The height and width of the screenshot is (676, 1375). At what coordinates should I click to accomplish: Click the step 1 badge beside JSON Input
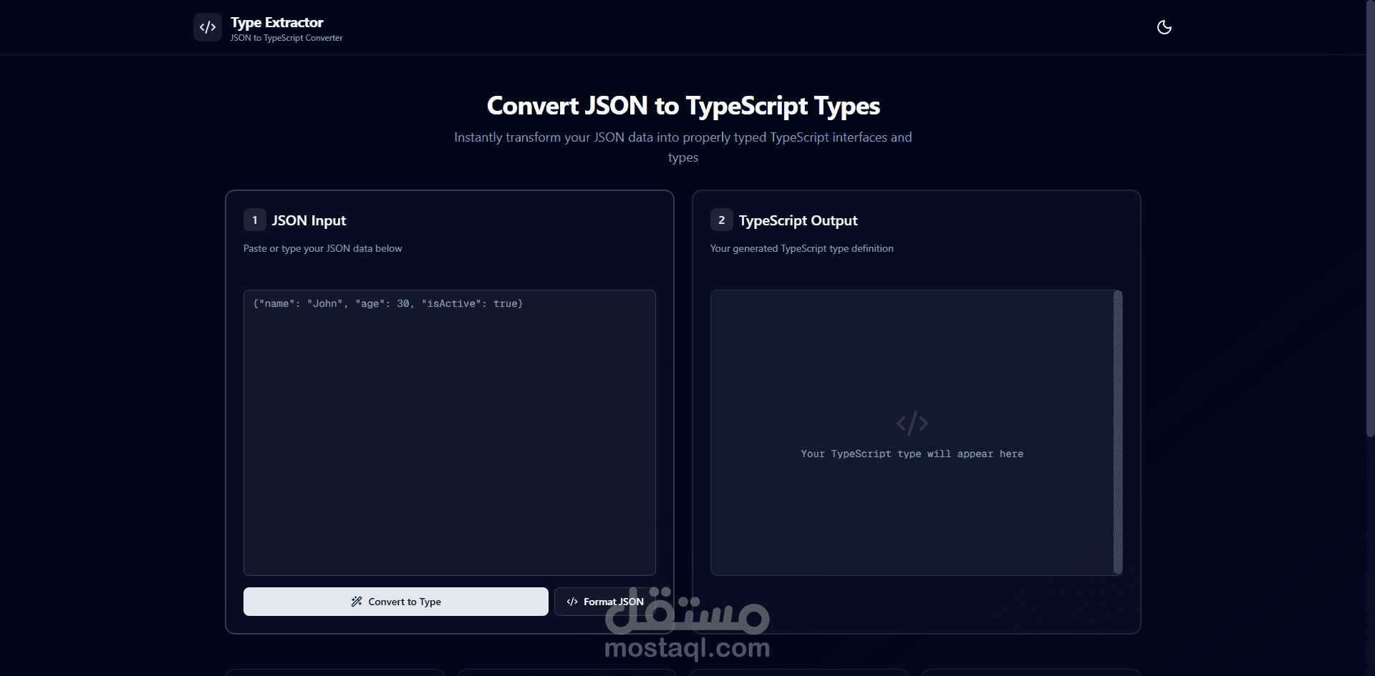(254, 220)
